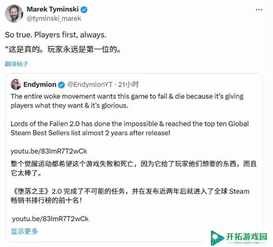Click the quoted 'woke movement' tweet paragraph
Viewport: 273px width, 247px height.
[x=127, y=101]
